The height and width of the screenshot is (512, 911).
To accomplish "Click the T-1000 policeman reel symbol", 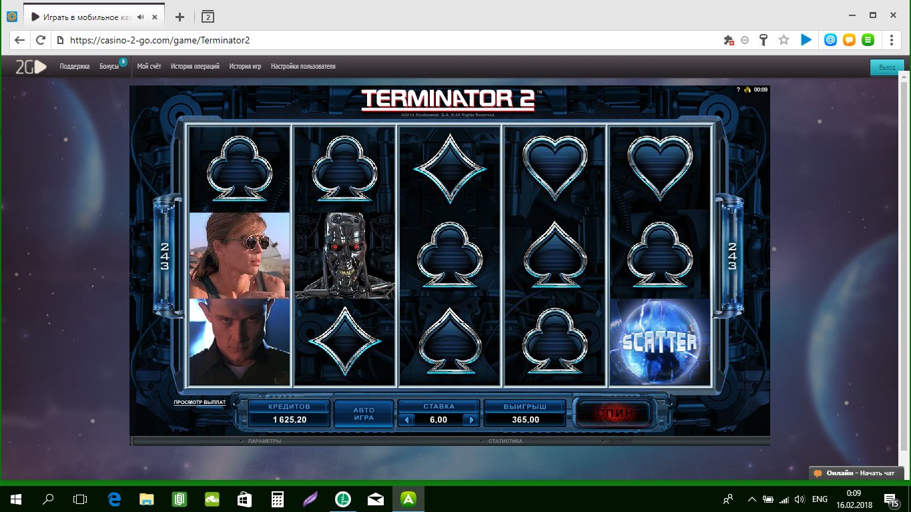I will [240, 342].
